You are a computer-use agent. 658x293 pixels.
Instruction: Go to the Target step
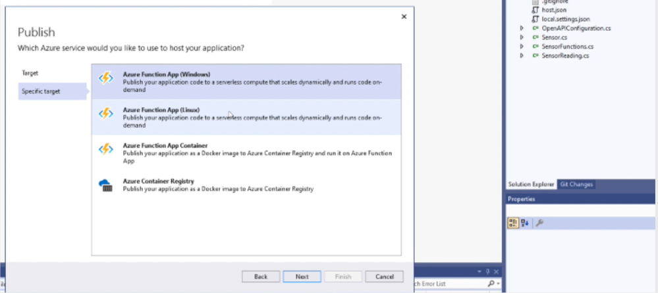(x=30, y=73)
